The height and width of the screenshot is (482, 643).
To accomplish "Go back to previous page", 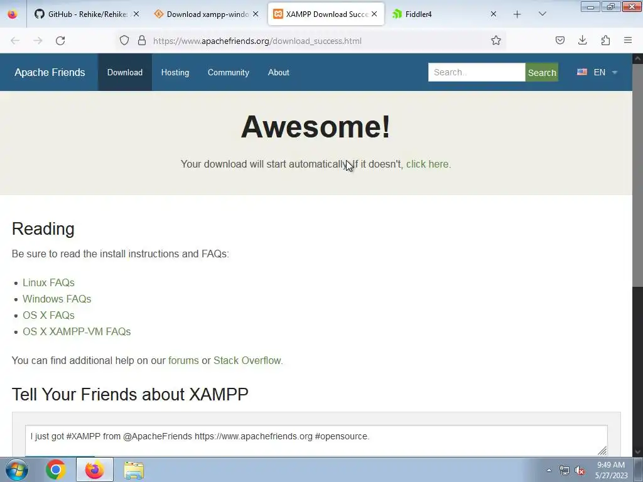I will (15, 41).
